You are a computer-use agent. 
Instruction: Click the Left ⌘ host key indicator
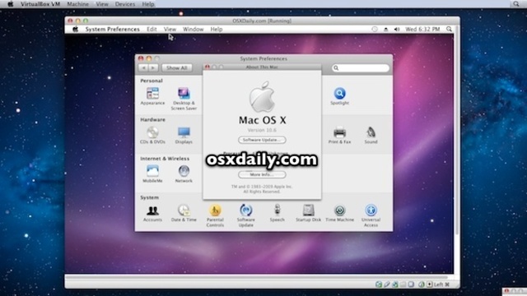tap(441, 284)
